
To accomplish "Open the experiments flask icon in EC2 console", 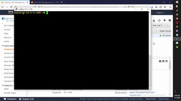I will click(154, 20).
